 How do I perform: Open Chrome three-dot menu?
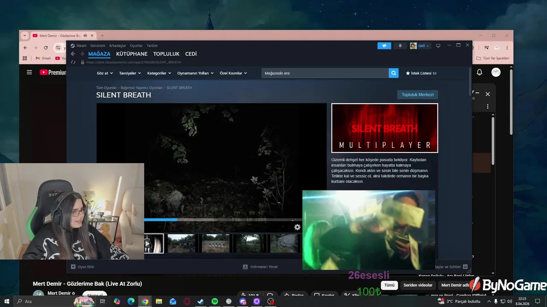(x=507, y=48)
